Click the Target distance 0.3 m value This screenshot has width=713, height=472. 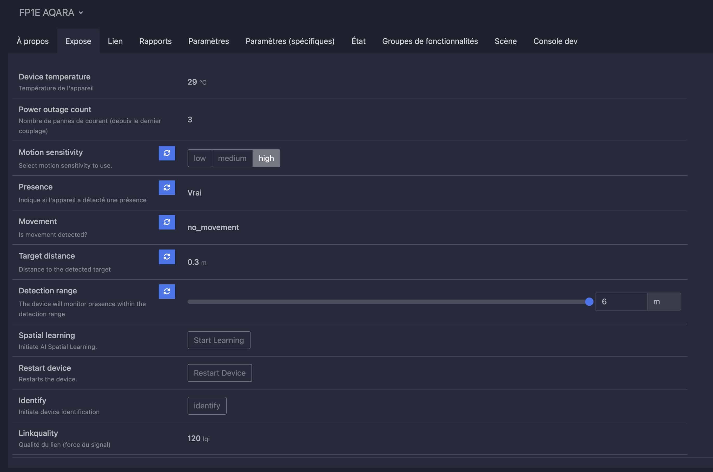[x=197, y=262]
